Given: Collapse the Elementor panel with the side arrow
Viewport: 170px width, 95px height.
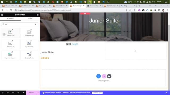Looking at the screenshot, I should (x=41, y=54).
